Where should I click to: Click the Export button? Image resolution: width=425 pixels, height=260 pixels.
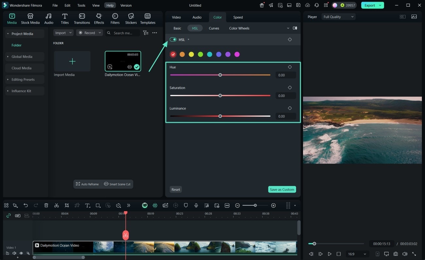[x=372, y=5]
